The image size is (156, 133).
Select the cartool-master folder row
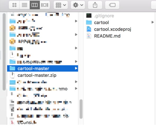(x=42, y=68)
